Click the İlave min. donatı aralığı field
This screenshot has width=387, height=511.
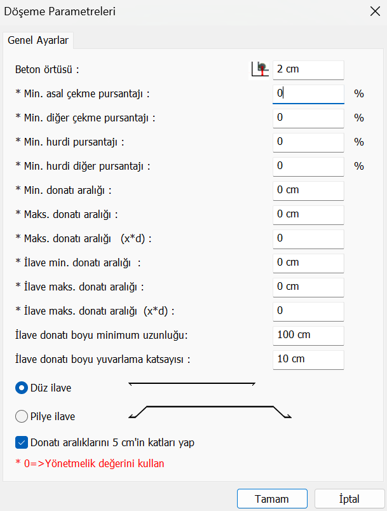coord(308,262)
